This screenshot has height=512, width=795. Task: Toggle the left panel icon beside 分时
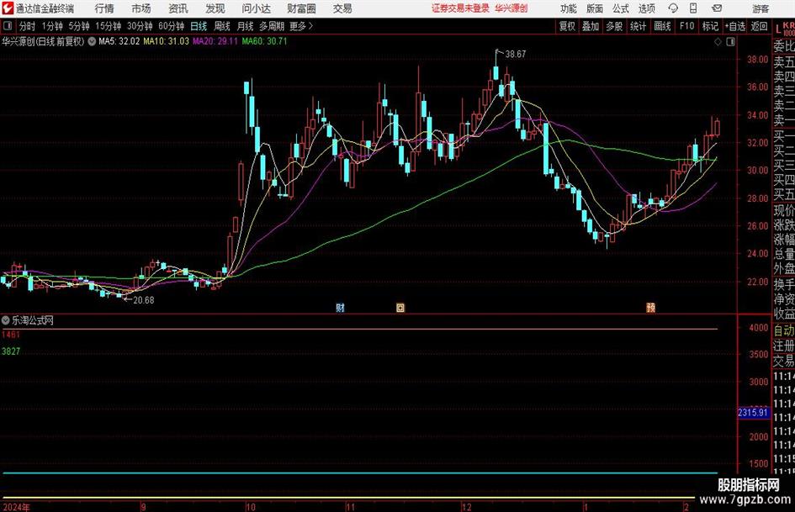7,25
